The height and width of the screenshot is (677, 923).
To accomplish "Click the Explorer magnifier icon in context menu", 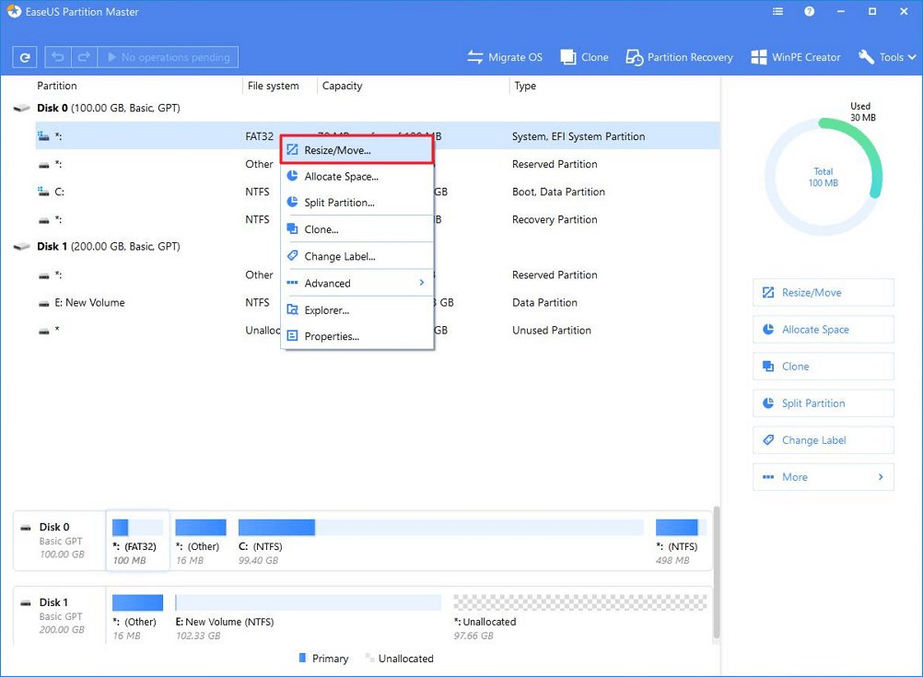I will 292,309.
